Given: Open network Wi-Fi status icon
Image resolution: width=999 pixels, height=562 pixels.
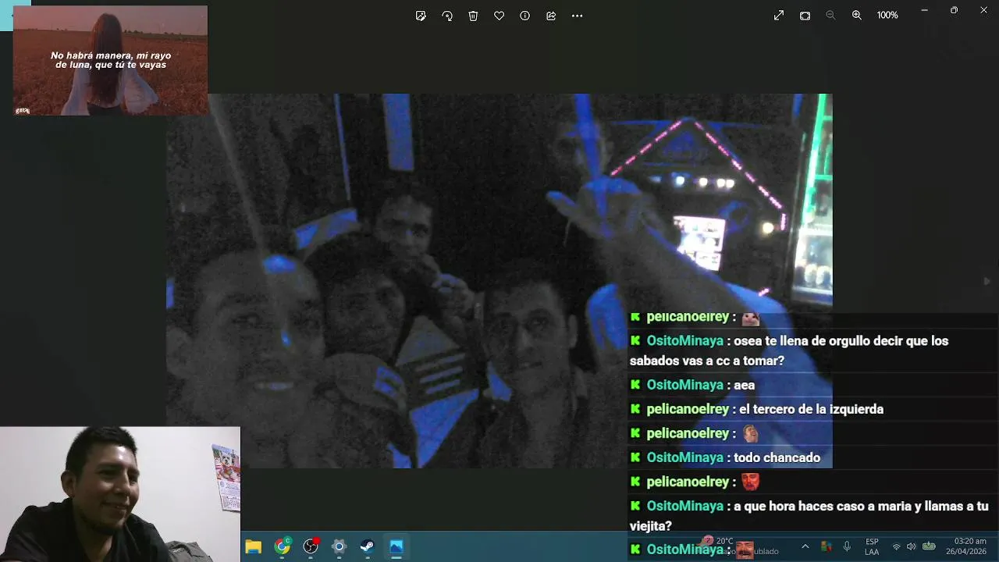Looking at the screenshot, I should click(x=896, y=546).
